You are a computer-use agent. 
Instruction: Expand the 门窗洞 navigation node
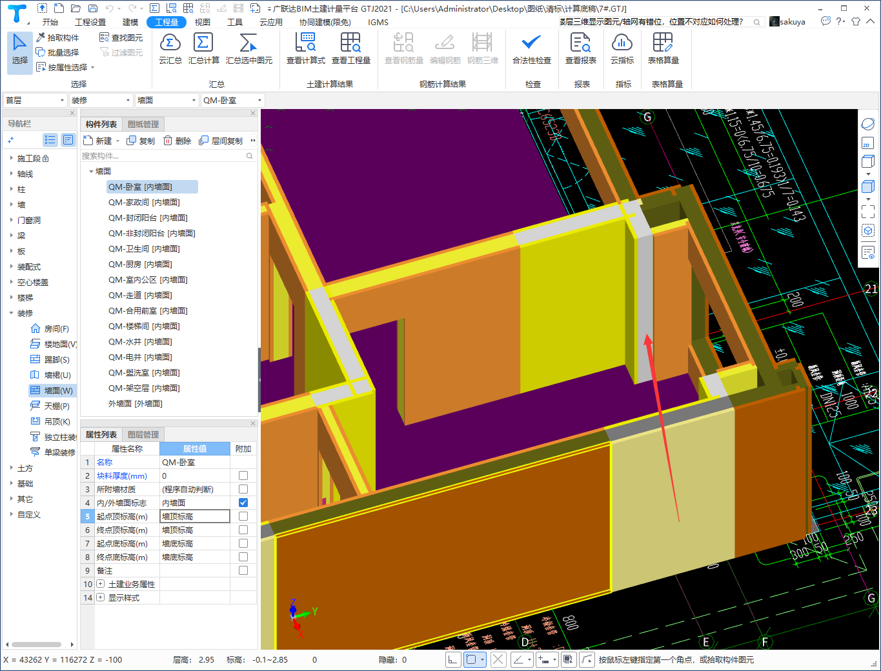(12, 220)
